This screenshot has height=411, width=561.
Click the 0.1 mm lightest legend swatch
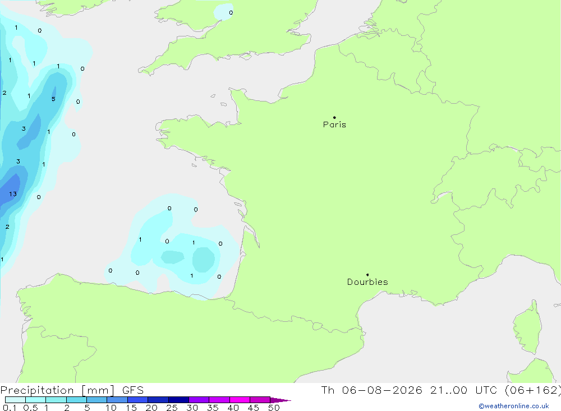pyautogui.click(x=15, y=400)
